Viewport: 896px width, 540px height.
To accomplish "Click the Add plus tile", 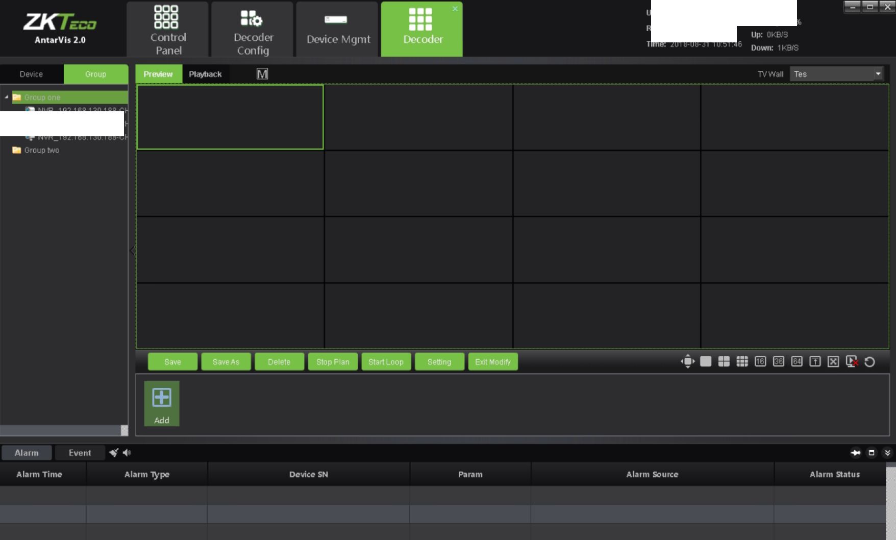I will (162, 403).
